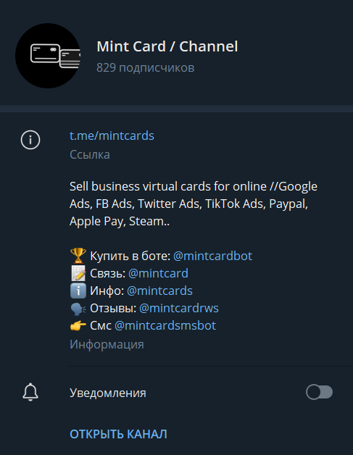Open the @mintcardrws reviews link

[x=179, y=308]
